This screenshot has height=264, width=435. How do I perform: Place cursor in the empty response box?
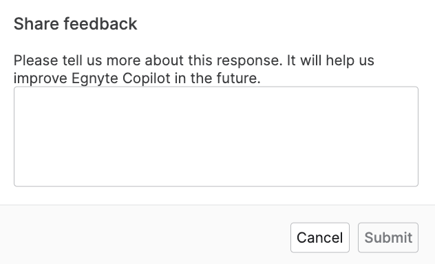pyautogui.click(x=216, y=137)
